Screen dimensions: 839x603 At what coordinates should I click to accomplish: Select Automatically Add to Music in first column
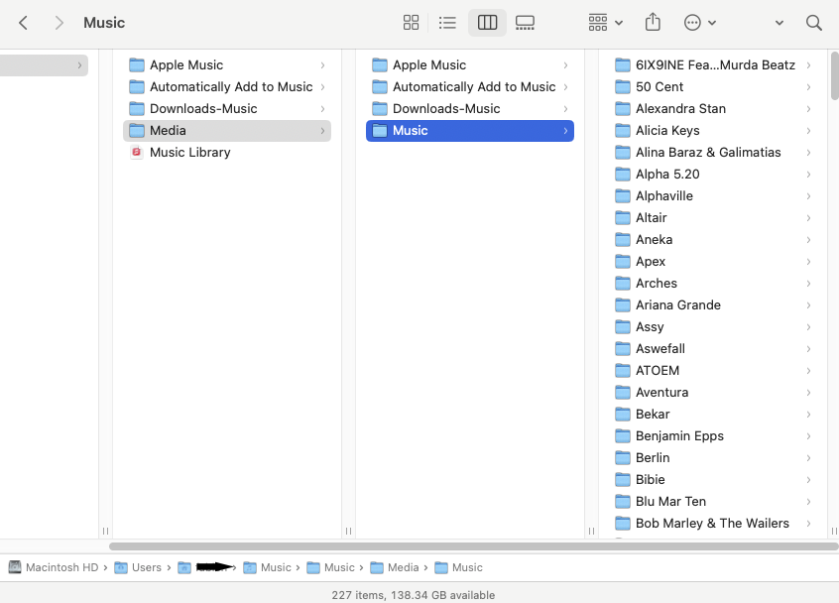(x=227, y=87)
